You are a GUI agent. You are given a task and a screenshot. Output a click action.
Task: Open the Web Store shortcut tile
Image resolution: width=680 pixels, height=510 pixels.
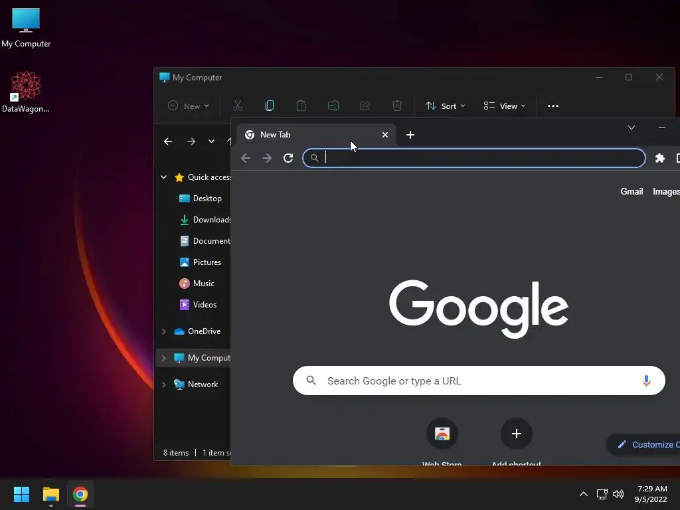tap(442, 434)
